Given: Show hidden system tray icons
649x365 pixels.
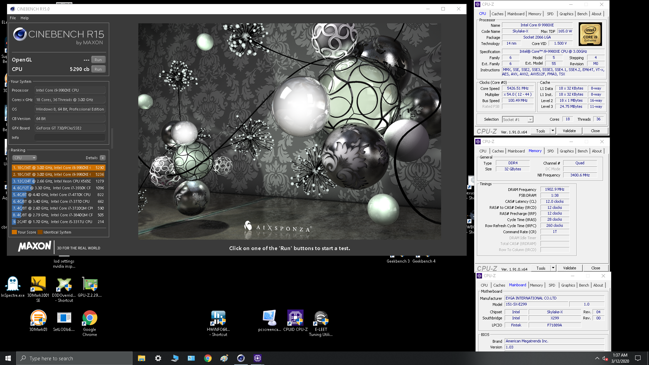Looking at the screenshot, I should click(597, 358).
